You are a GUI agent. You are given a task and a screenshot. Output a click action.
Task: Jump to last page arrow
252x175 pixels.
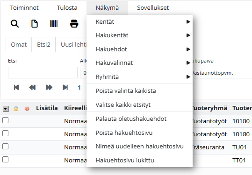click(x=65, y=87)
